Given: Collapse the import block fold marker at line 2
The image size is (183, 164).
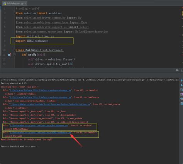Looking at the screenshot, I should [14, 13].
